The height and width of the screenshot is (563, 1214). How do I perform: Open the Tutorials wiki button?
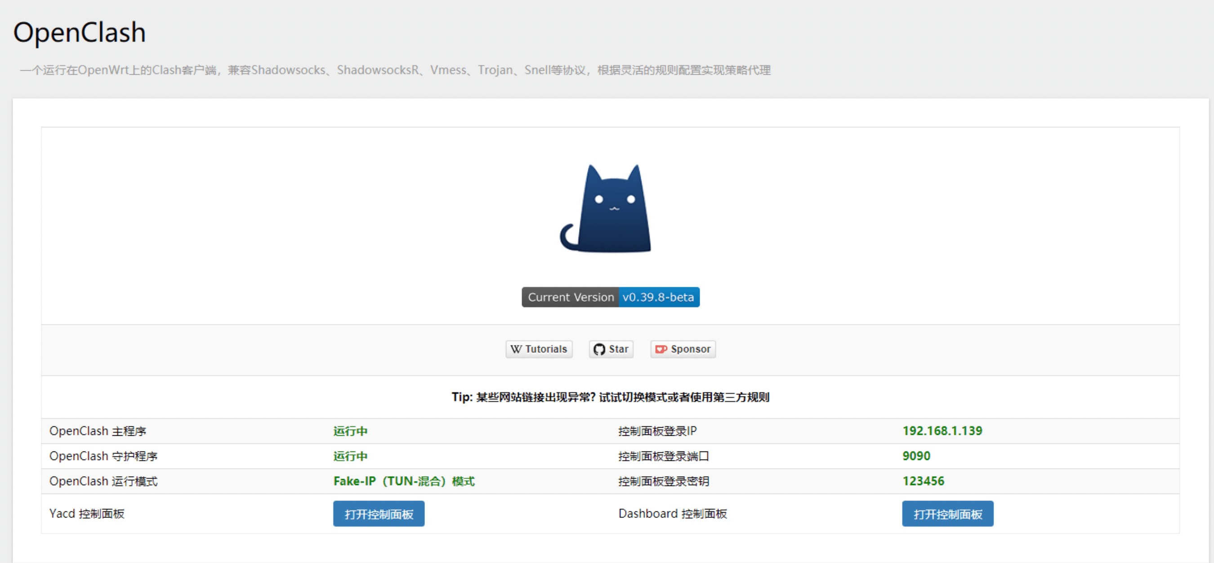point(539,349)
